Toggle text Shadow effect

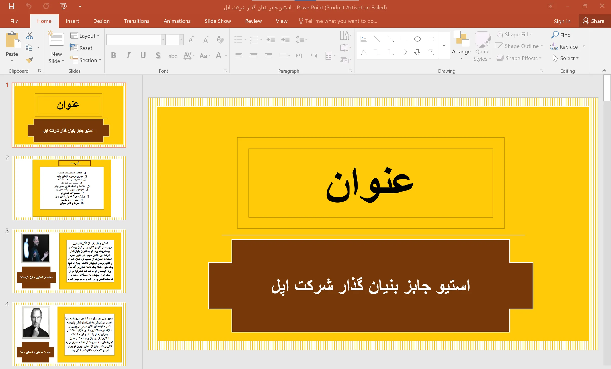pos(158,55)
